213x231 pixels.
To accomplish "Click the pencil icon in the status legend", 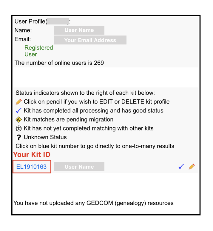I will (x=19, y=102).
